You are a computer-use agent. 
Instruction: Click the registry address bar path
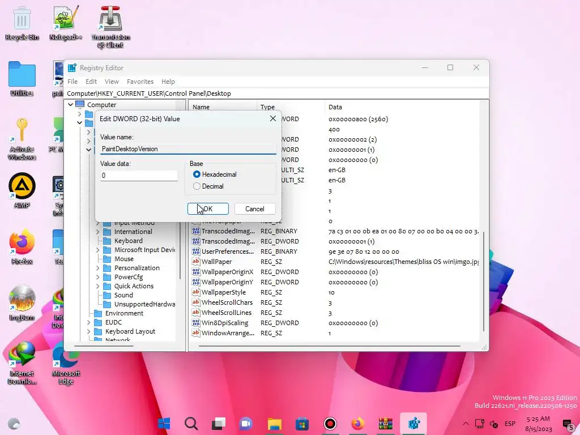pyautogui.click(x=278, y=93)
